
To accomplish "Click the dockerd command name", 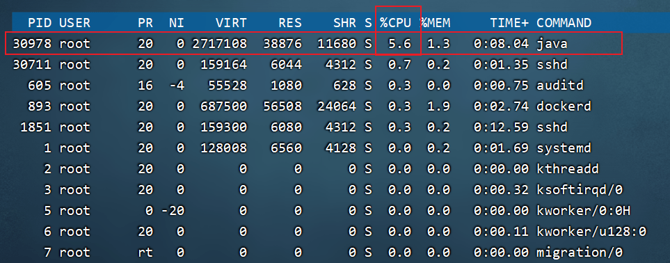I will [564, 106].
